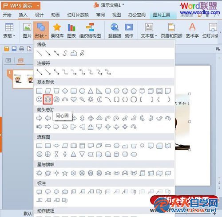This screenshot has height=217, width=222.
Task: Switch to the View (视图) tab
Action: [116, 15]
